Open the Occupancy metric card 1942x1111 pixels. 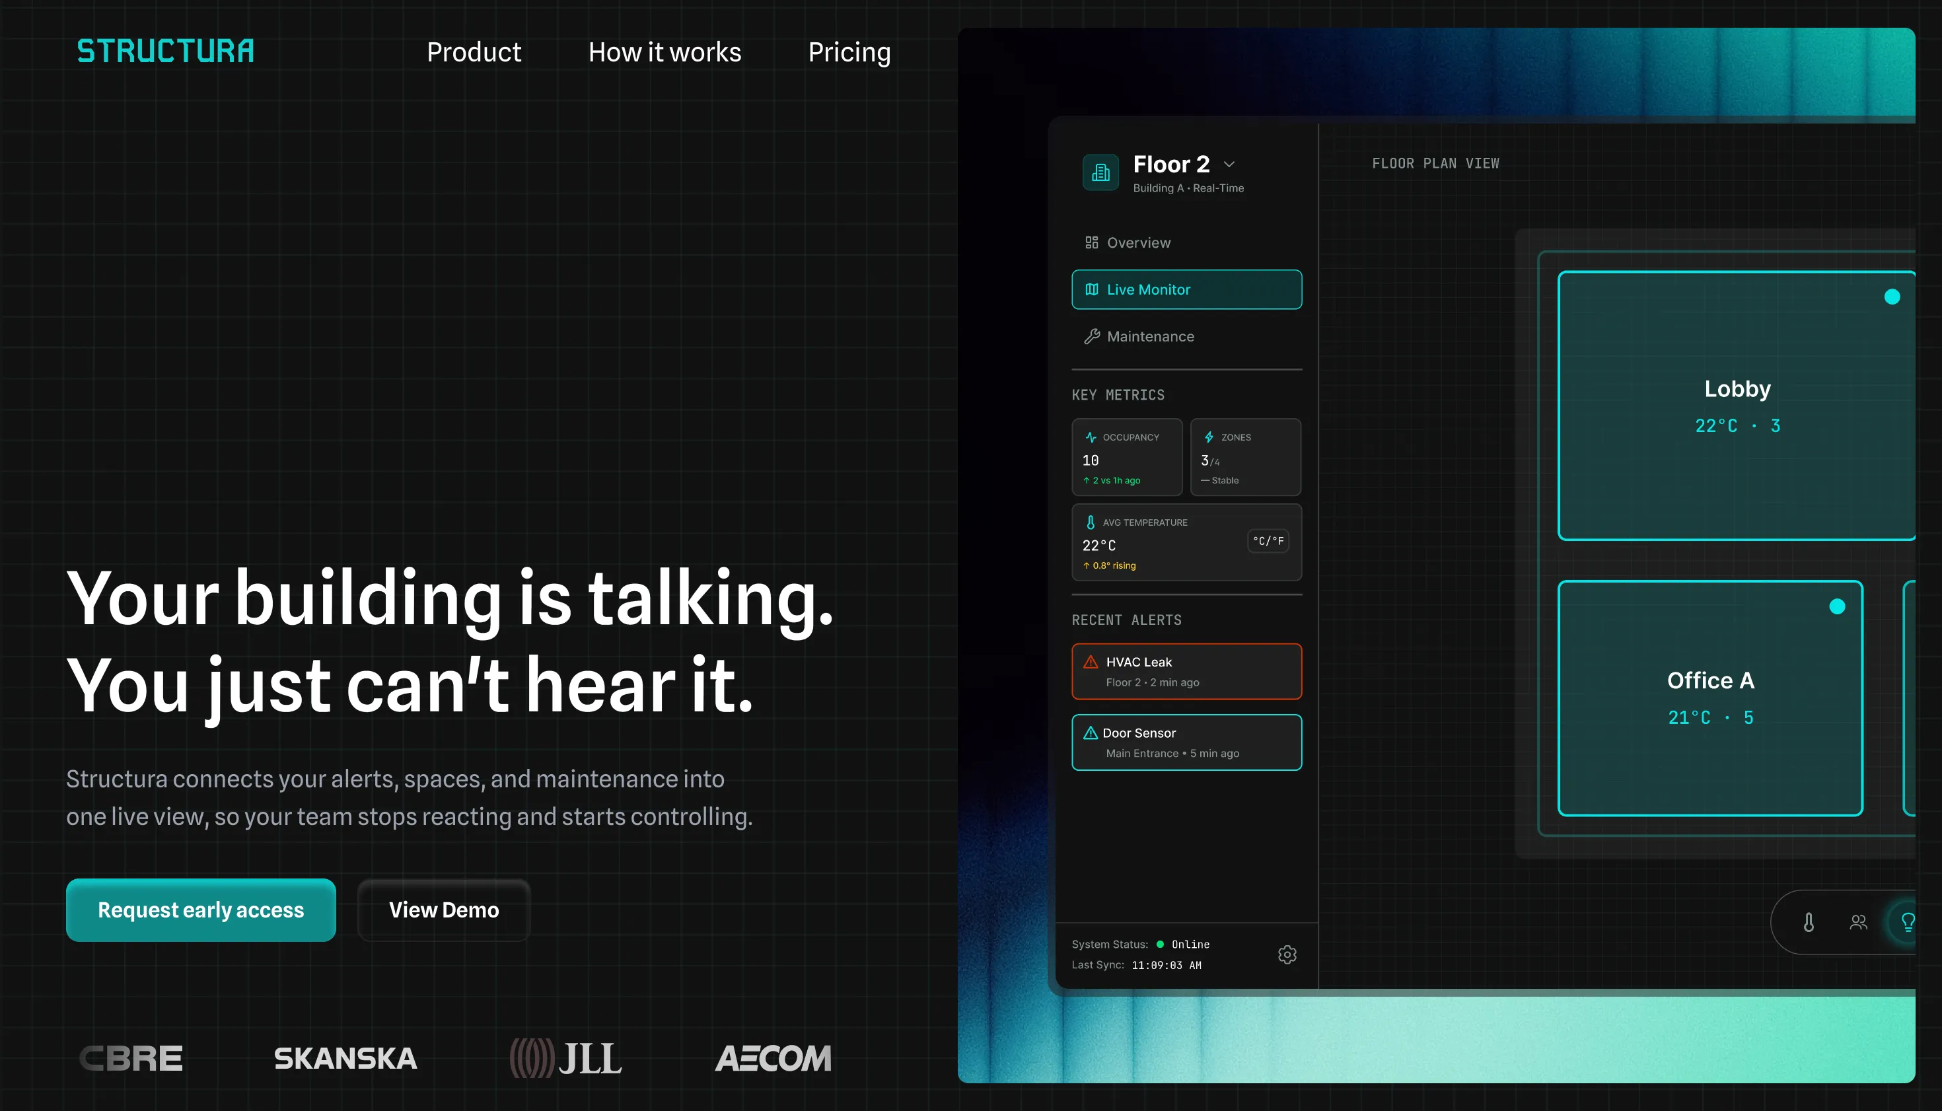(x=1127, y=457)
